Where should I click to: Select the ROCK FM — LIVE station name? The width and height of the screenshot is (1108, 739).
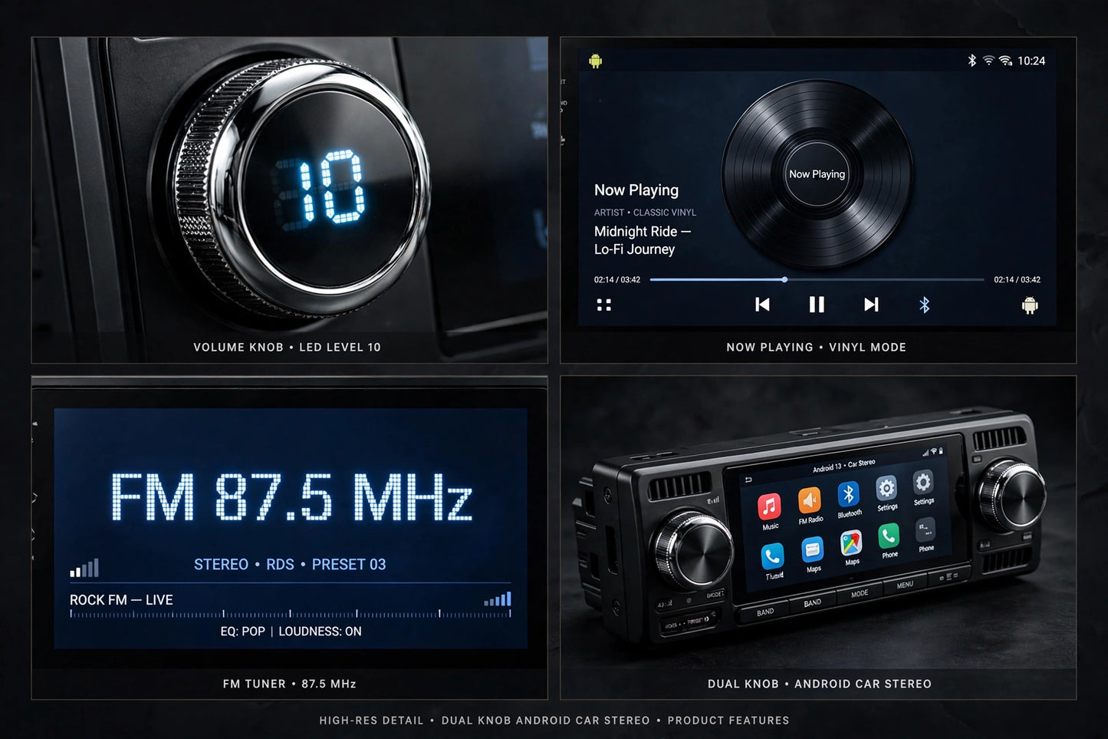121,600
